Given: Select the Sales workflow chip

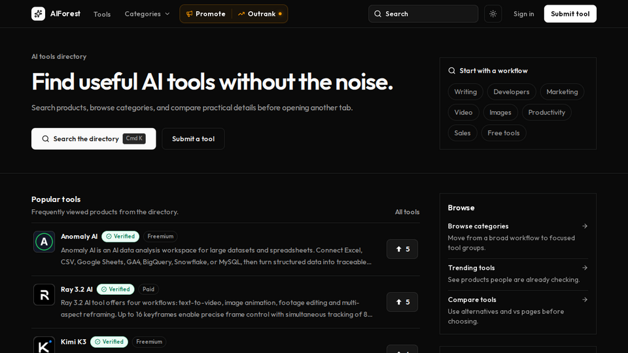Looking at the screenshot, I should click(462, 133).
